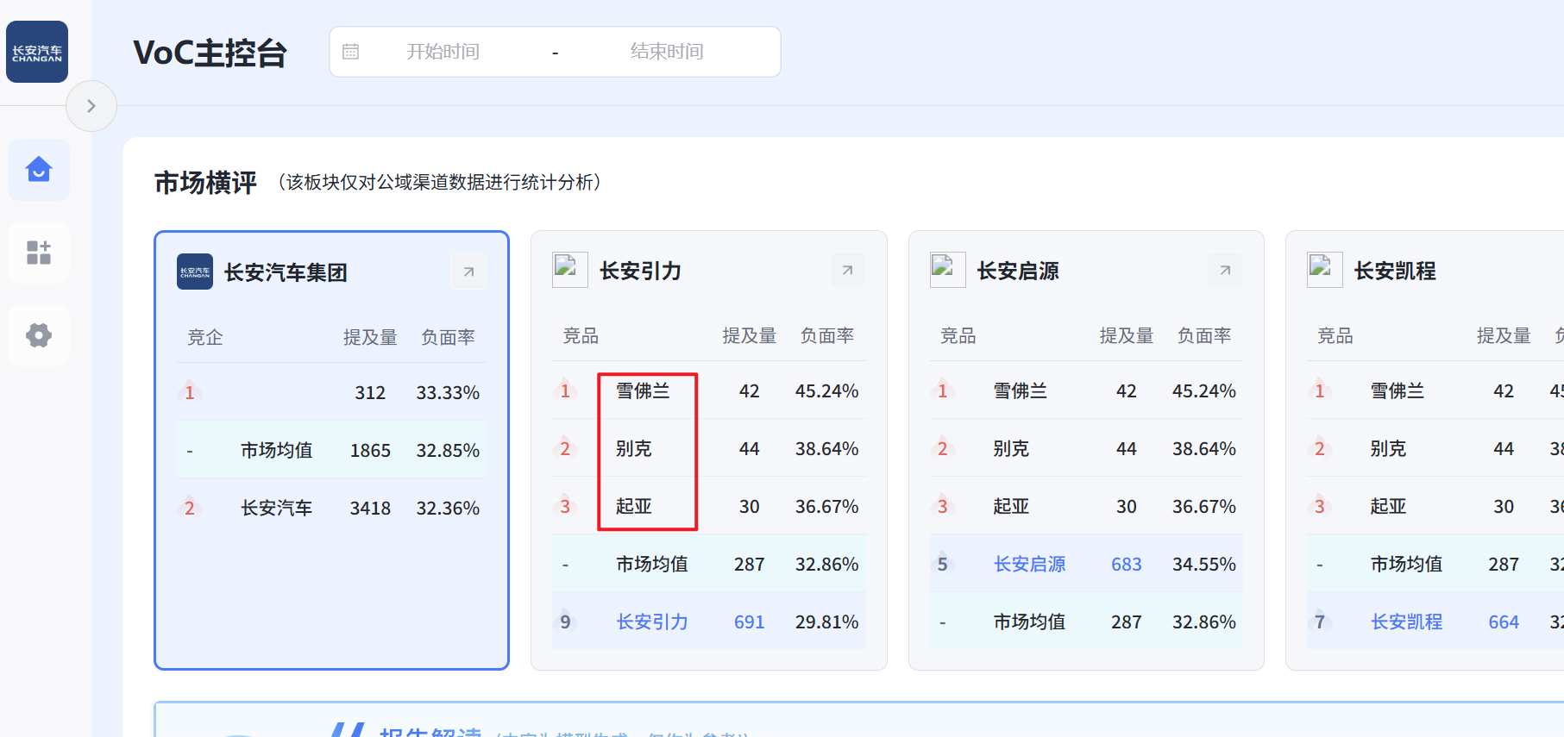The image size is (1564, 737).
Task: Open the settings gear icon in the sidebar
Action: 39,335
